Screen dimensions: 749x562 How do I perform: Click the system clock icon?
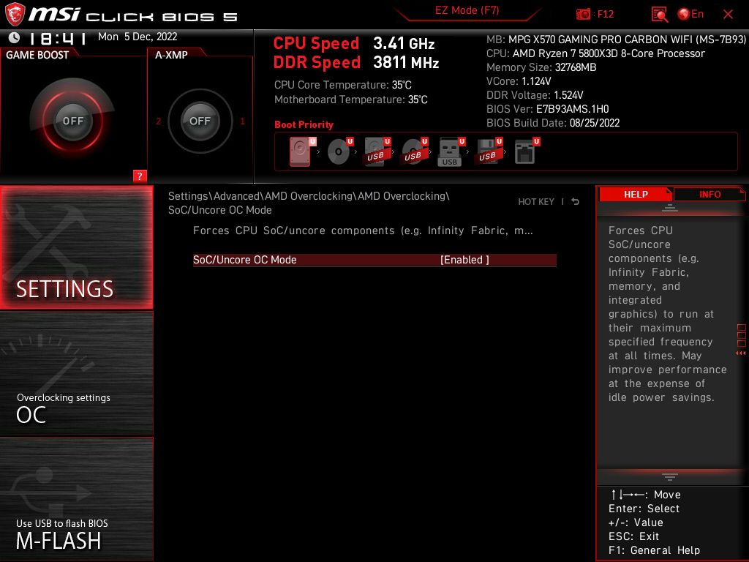pos(15,37)
